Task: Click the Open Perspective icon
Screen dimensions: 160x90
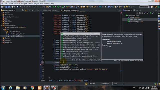Action: [x=152, y=7]
